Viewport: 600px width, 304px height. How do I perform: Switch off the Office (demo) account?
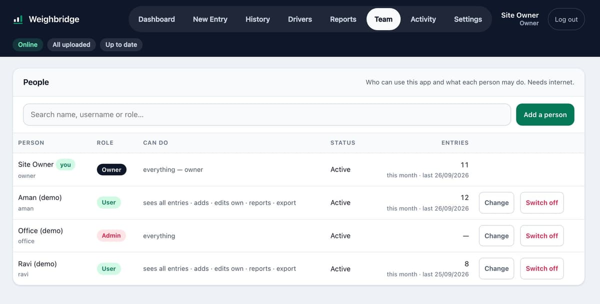(542, 235)
